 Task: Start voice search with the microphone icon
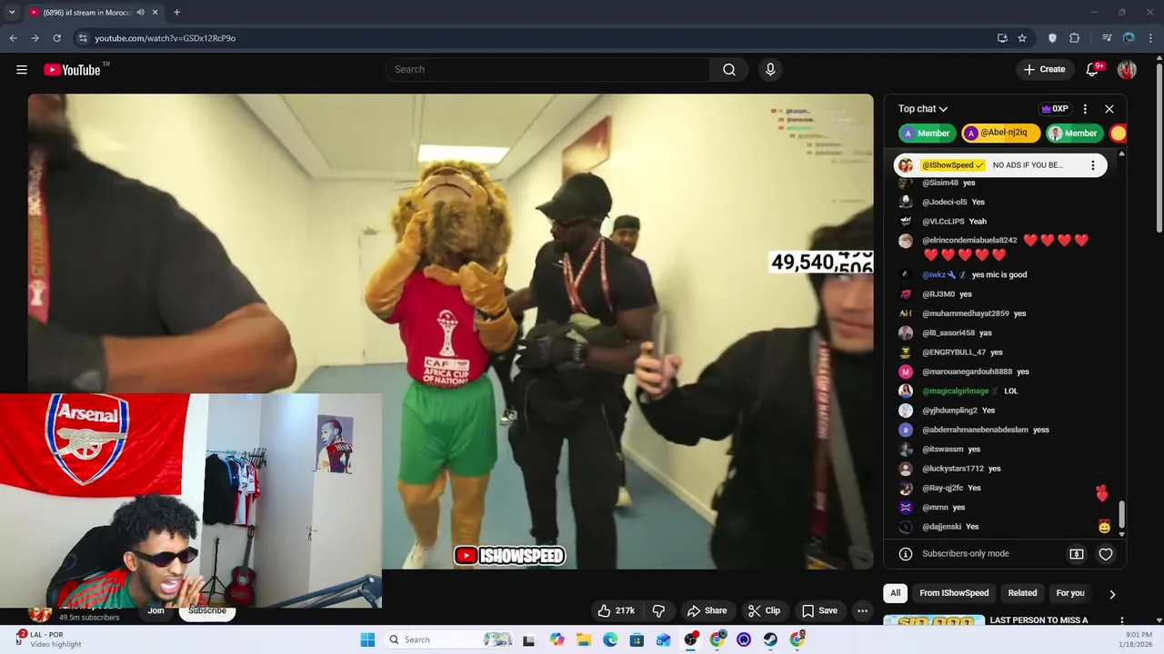tap(770, 70)
